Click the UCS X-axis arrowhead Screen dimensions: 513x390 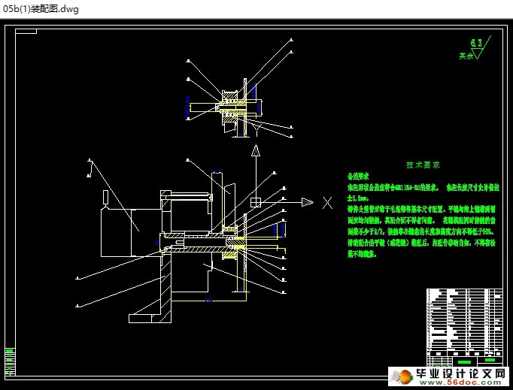[x=308, y=201]
